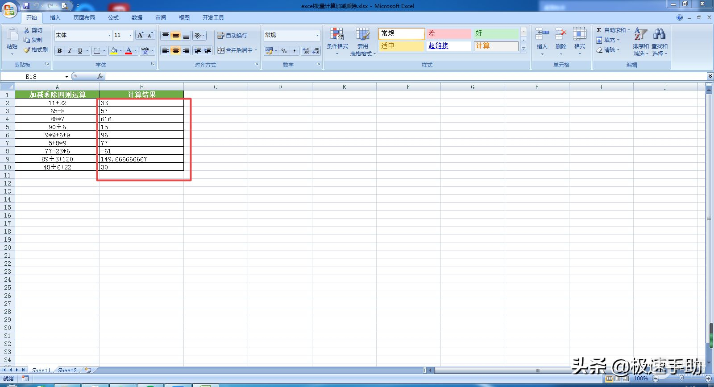714x387 pixels.
Task: Select cell B9 containing 149.666666667
Action: (x=141, y=159)
